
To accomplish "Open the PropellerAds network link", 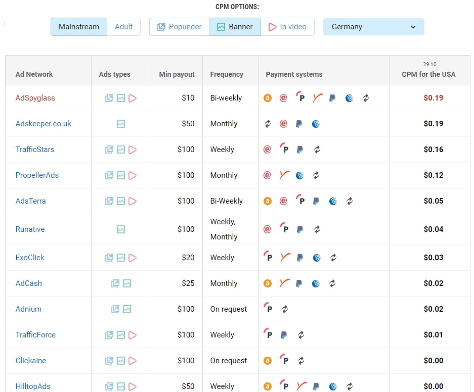I will click(x=37, y=175).
